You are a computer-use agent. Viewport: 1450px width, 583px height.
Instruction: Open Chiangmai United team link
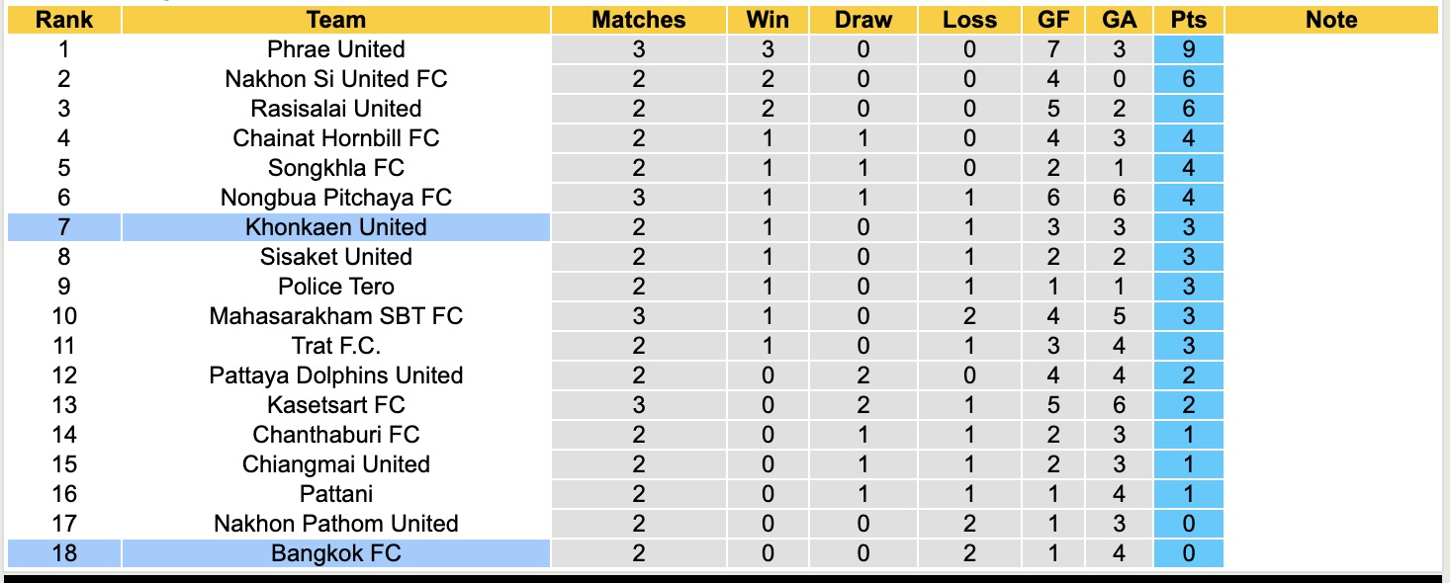click(336, 464)
